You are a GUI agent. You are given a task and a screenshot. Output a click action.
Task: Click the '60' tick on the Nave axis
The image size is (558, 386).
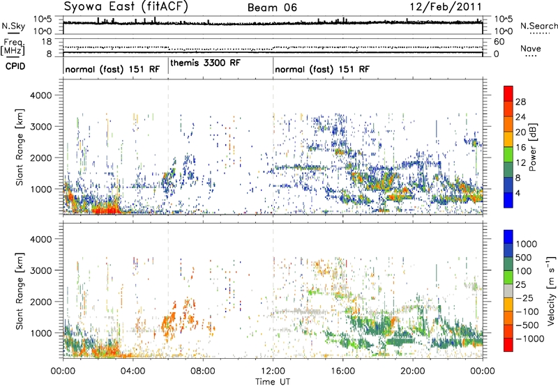pos(499,42)
